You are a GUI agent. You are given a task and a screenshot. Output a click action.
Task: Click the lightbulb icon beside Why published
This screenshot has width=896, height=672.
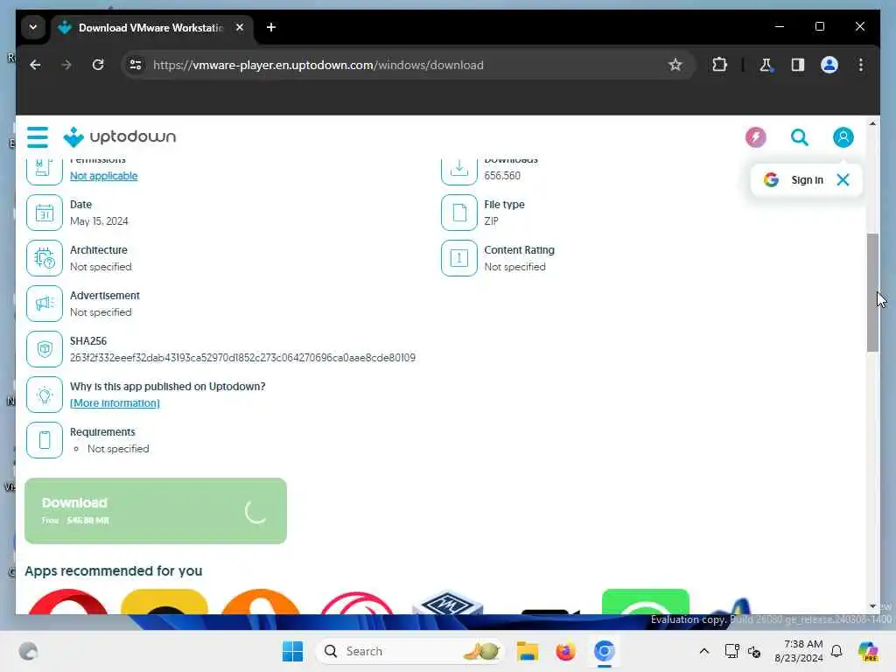(x=45, y=395)
